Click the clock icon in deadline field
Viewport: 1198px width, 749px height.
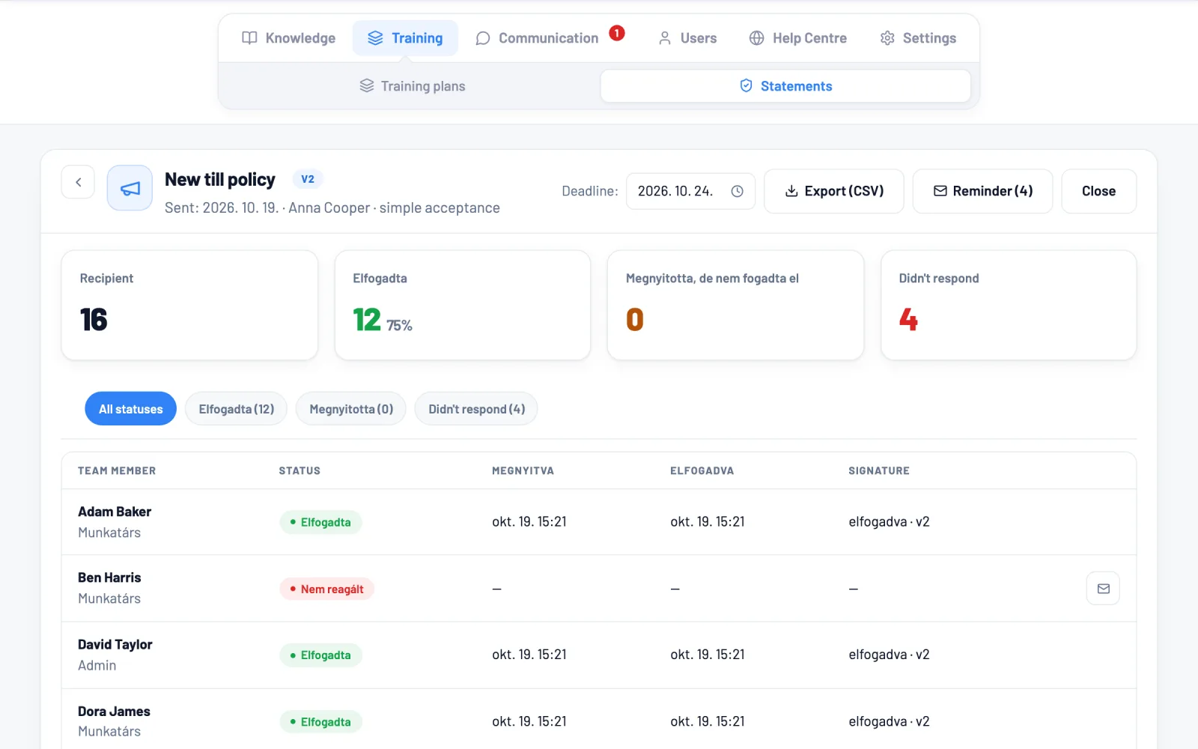click(738, 191)
